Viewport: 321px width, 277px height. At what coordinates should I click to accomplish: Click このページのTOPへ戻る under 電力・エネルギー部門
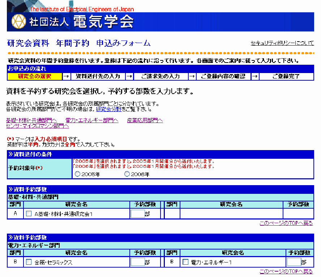click(286, 272)
